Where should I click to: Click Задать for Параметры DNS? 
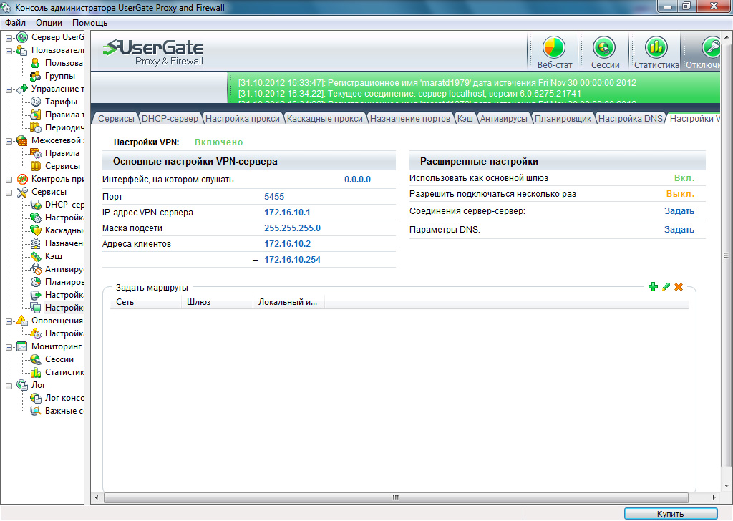(679, 230)
